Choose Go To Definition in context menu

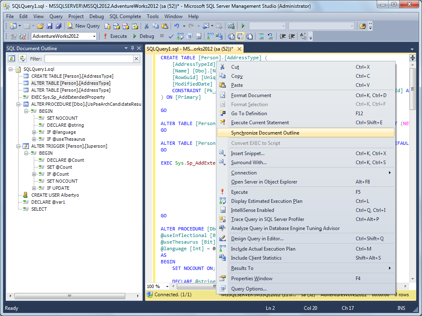click(x=306, y=114)
